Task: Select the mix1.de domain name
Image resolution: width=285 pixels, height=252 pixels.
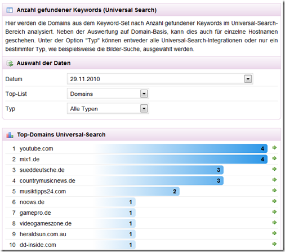Action: point(29,160)
